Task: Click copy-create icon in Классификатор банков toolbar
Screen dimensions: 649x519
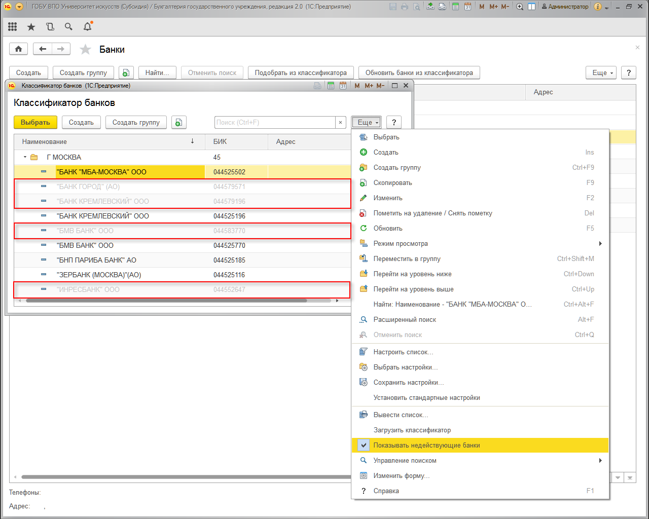Action: (179, 122)
